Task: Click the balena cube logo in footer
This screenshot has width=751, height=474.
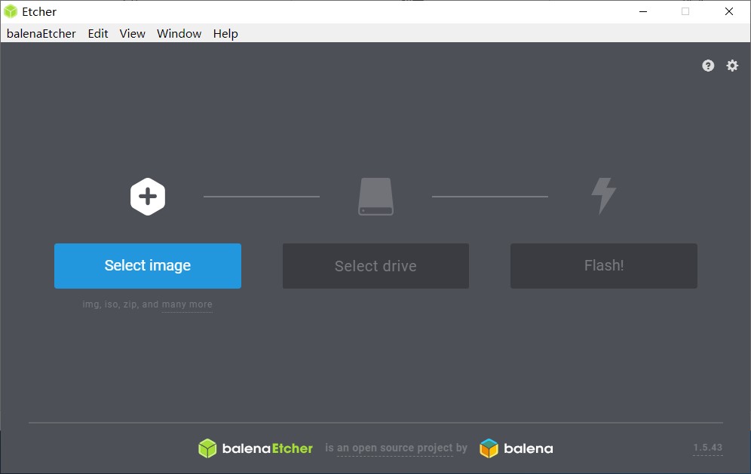Action: (x=489, y=448)
